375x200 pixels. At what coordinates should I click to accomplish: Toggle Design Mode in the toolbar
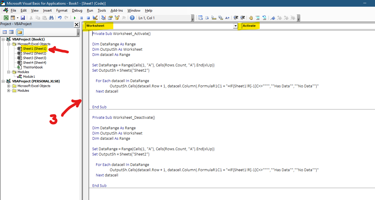click(x=95, y=18)
